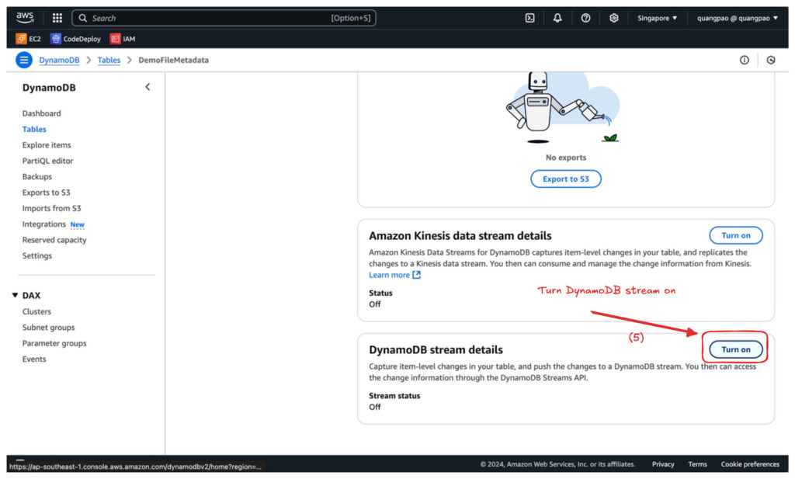Open DAX Parameter groups in sidebar
Screen dimensions: 795x479
pos(54,343)
